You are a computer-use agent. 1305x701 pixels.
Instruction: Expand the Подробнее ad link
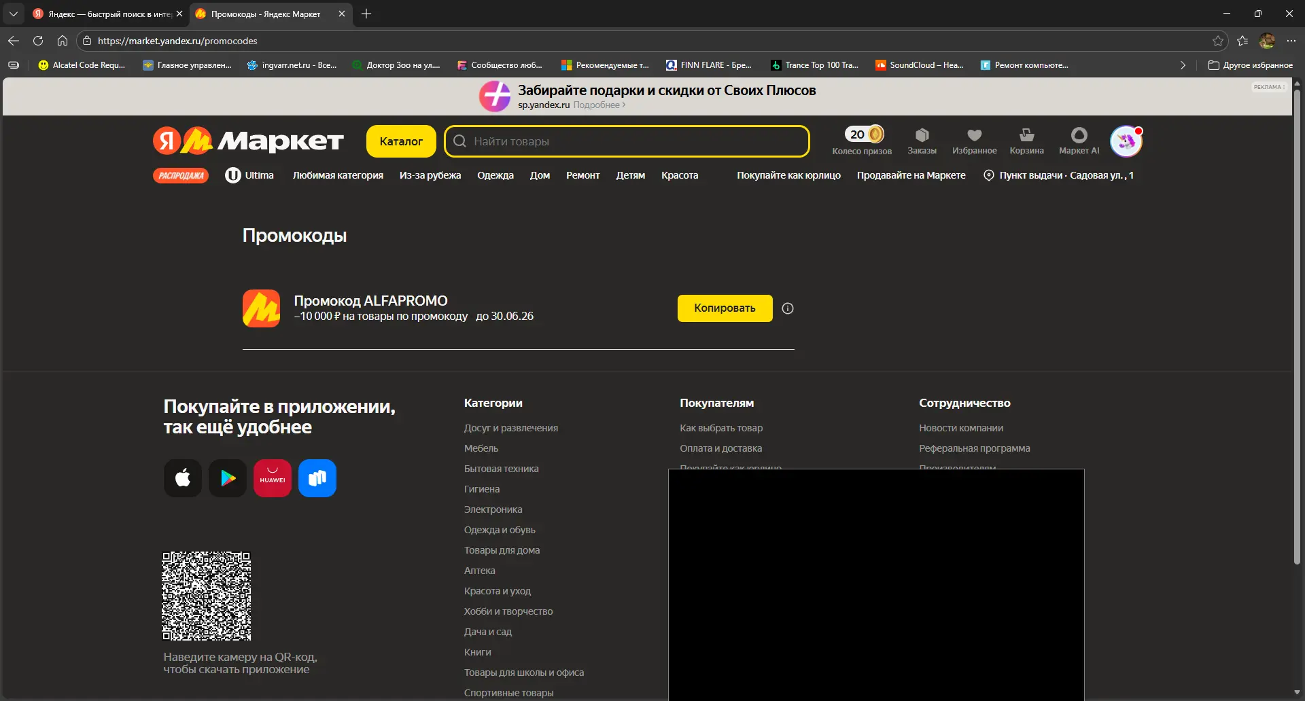[x=599, y=105]
